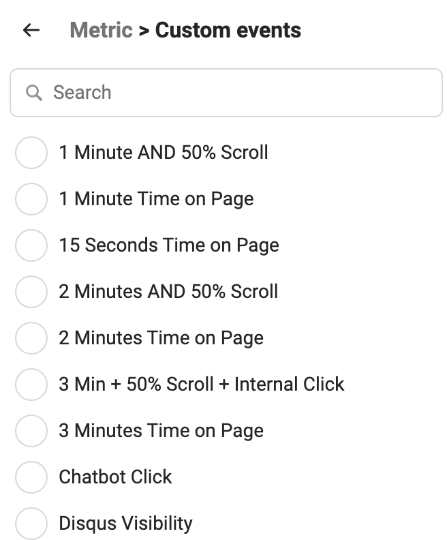Click the 1 Minute Time on Page label
Screen dimensions: 447x540
point(156,199)
